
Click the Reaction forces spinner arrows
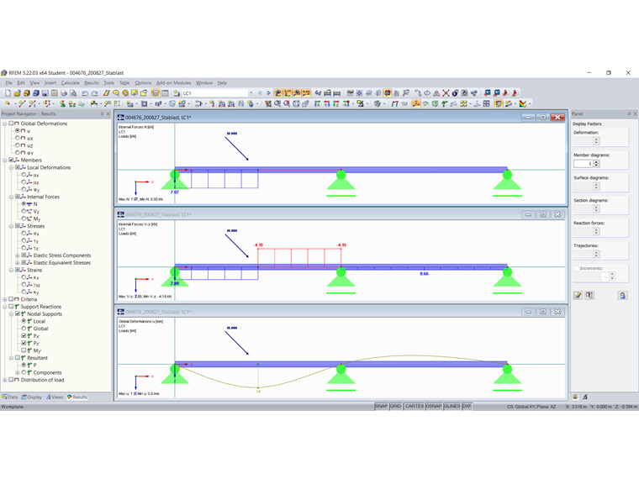[597, 231]
